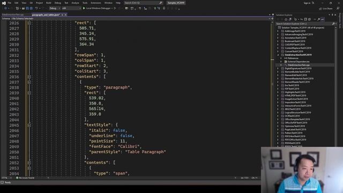Click the Samples_VC2019 solution name button
The image size is (343, 193).
click(x=176, y=3)
